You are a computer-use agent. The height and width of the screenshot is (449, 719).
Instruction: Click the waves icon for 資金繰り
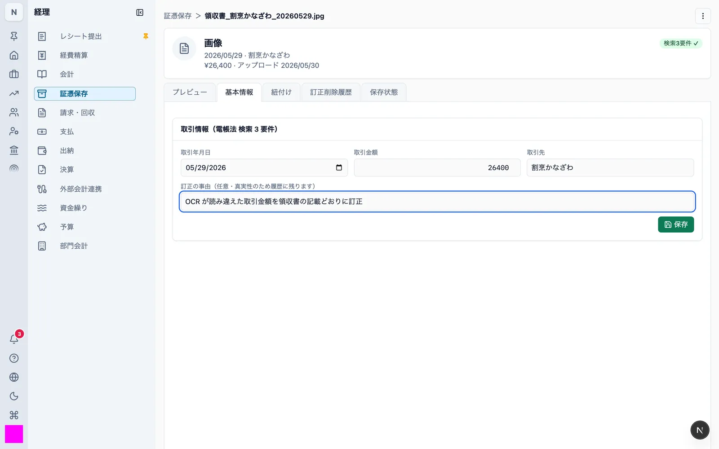[x=42, y=208]
